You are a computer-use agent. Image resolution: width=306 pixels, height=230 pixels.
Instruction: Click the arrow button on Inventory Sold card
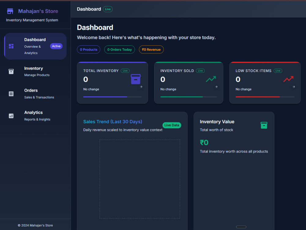click(216, 87)
